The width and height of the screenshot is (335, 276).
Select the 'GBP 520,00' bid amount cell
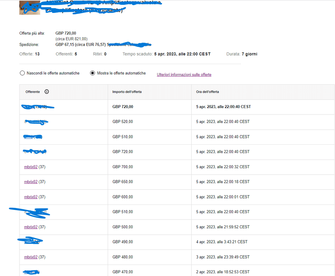coord(123,122)
